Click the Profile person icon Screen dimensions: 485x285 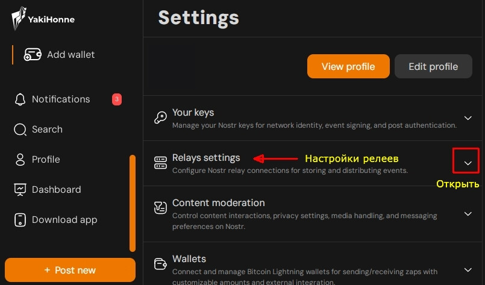20,160
